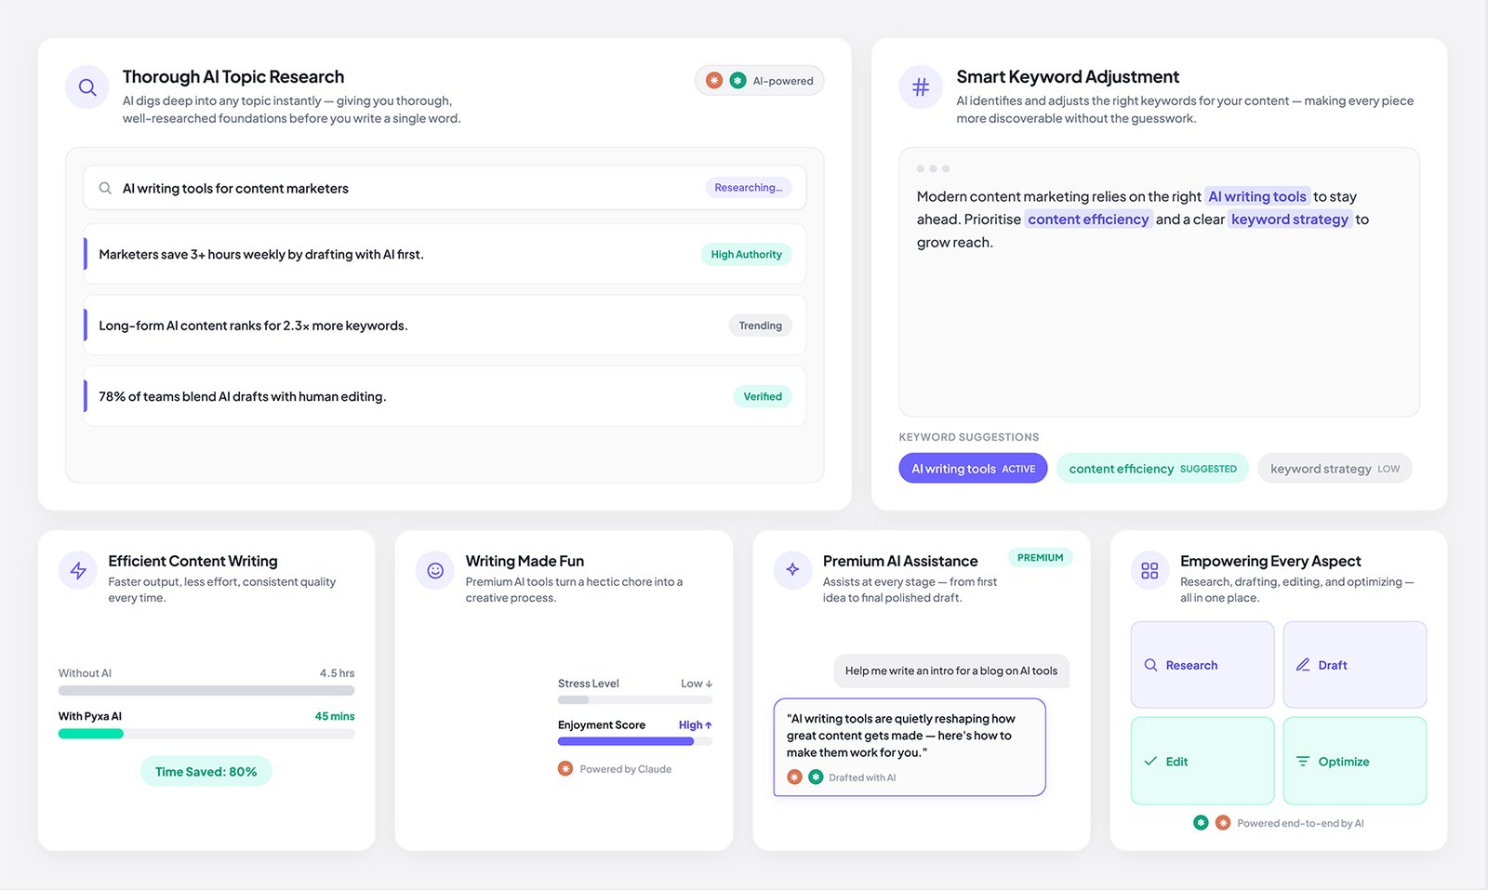Select the 'keyword strategy' LOW keyword chip
The height and width of the screenshot is (890, 1488).
point(1335,468)
